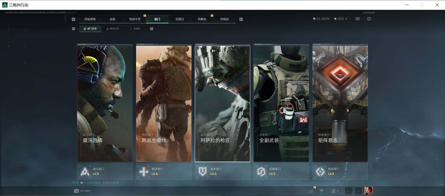This screenshot has height=196, width=445.
Task: Click the 后勤部门 hexagon emblem icon
Action: coord(261,171)
